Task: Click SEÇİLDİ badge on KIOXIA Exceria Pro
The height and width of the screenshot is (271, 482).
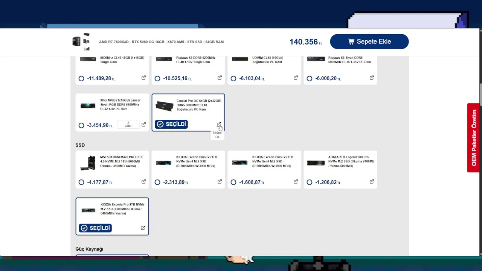Action: point(95,228)
